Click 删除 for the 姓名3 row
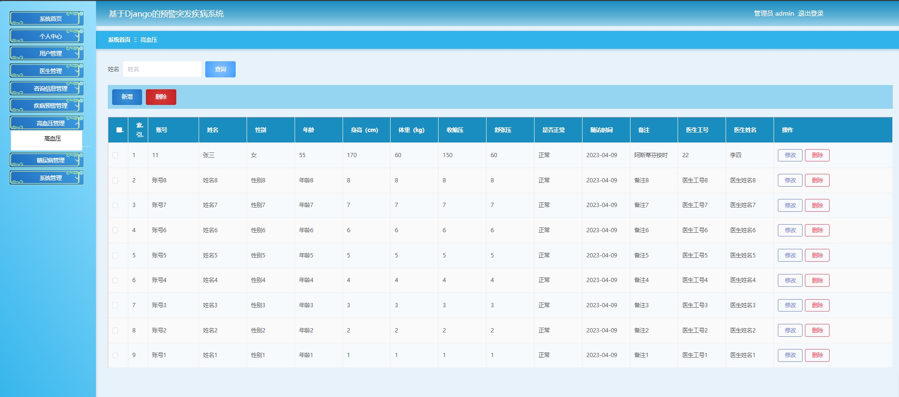899x397 pixels. (x=817, y=305)
